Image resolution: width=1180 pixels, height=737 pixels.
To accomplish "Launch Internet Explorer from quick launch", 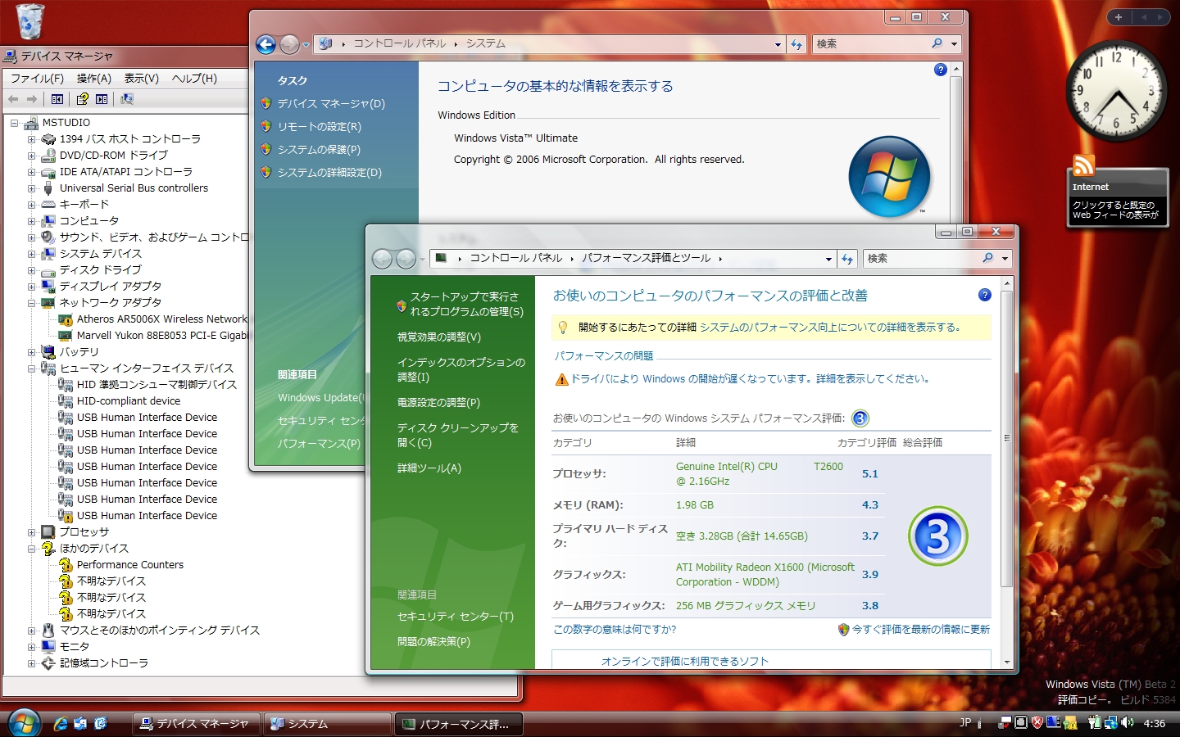I will click(61, 724).
